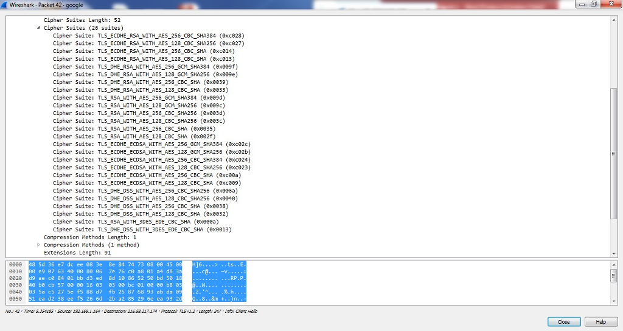Maximize the Packet 42 window

tap(594, 4)
